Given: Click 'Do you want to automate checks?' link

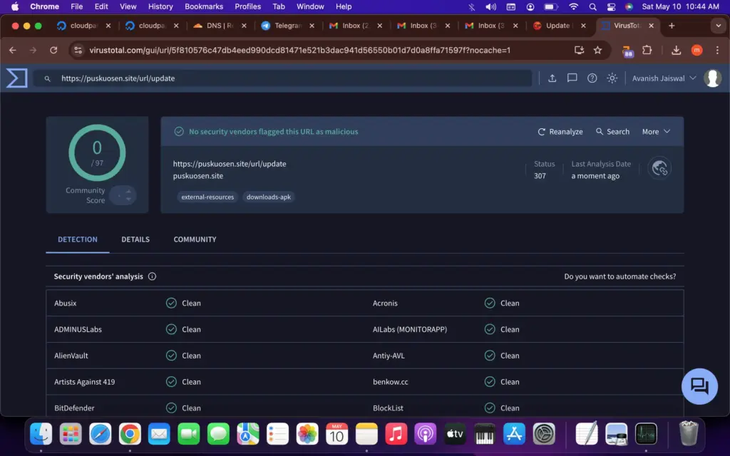Looking at the screenshot, I should click(620, 276).
